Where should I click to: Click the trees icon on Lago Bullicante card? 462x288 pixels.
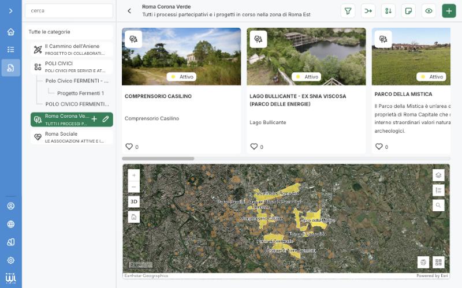click(258, 39)
